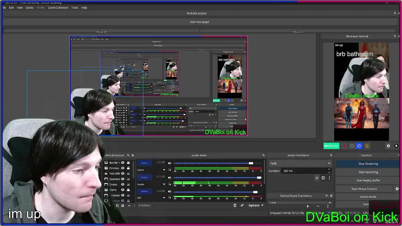The image size is (402, 226).
Task: Open Virtual Camera settings gear
Action: tap(397, 189)
